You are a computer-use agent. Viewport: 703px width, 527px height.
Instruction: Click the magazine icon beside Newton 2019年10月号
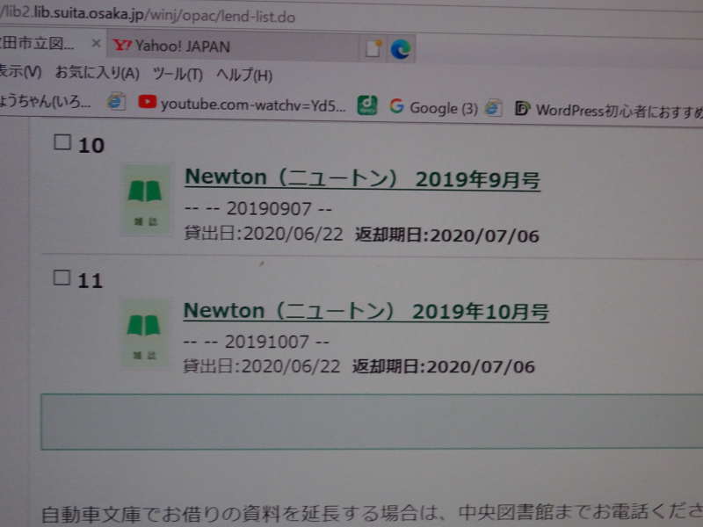point(144,335)
